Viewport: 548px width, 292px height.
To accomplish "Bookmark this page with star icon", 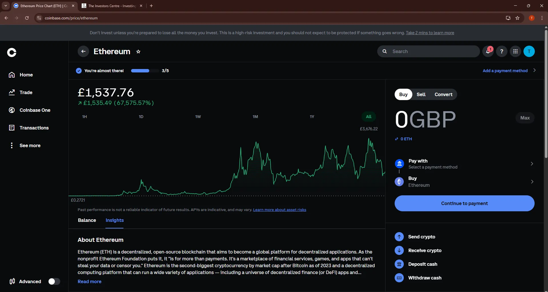I will tap(517, 18).
